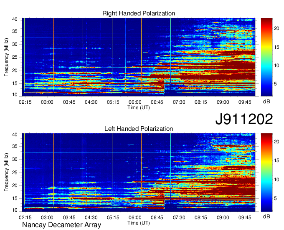
Task: Click the 15 dB label on the Right Handed color bar
Action: tap(276, 47)
